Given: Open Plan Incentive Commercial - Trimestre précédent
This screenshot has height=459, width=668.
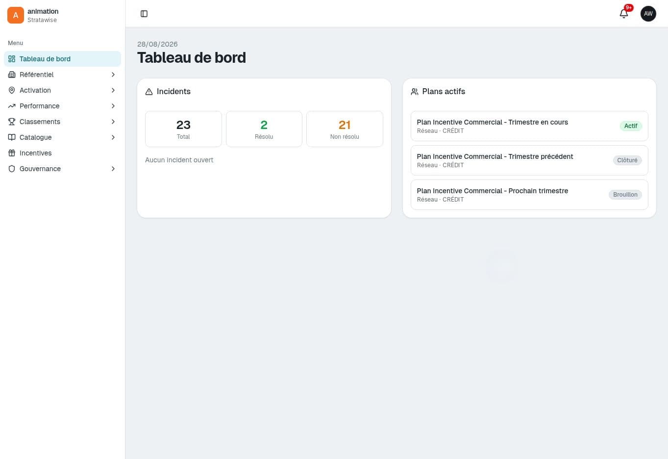Looking at the screenshot, I should coord(529,160).
